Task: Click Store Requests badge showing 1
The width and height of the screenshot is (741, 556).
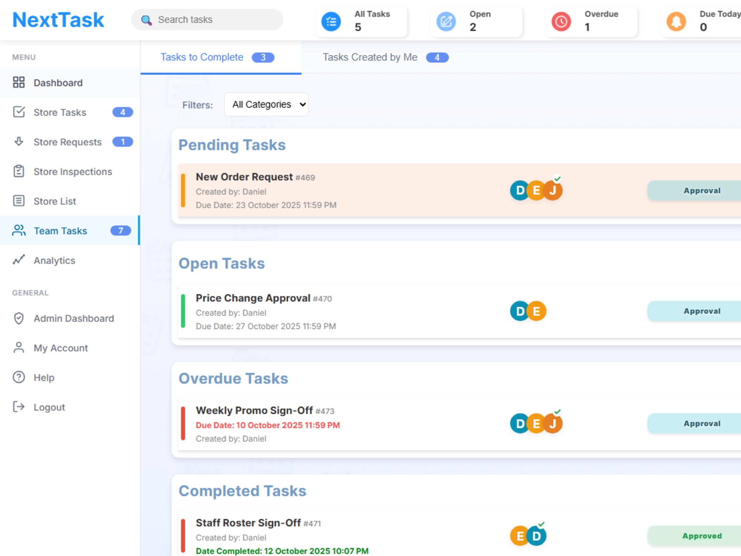Action: coord(123,142)
